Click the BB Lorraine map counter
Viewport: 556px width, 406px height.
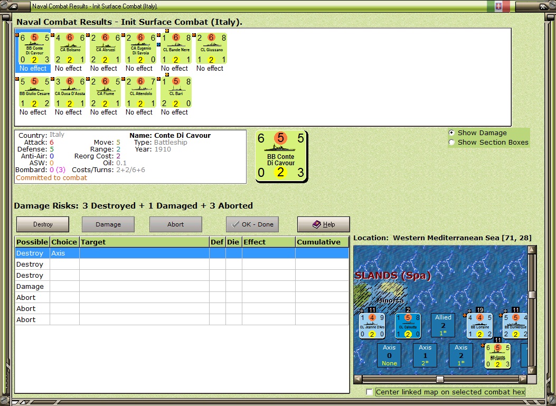(479, 326)
